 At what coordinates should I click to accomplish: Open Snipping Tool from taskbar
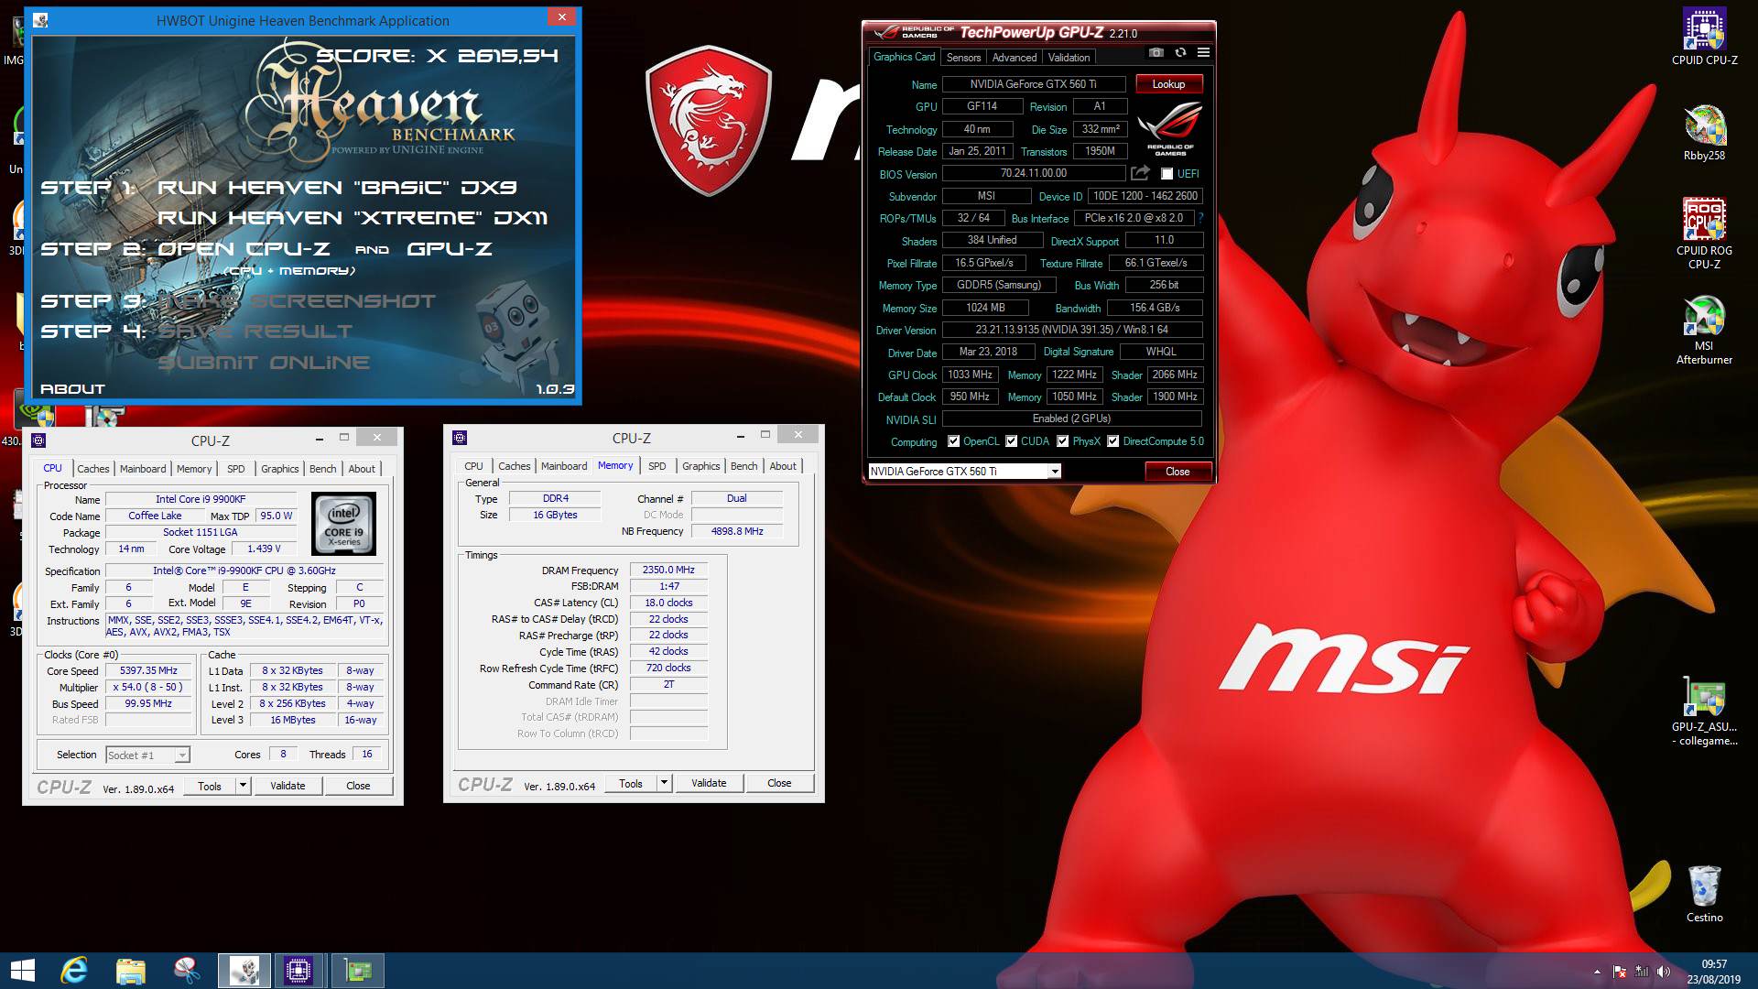click(x=186, y=971)
